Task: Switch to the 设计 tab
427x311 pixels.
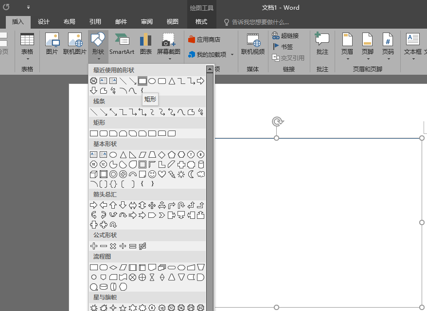Action: [44, 22]
